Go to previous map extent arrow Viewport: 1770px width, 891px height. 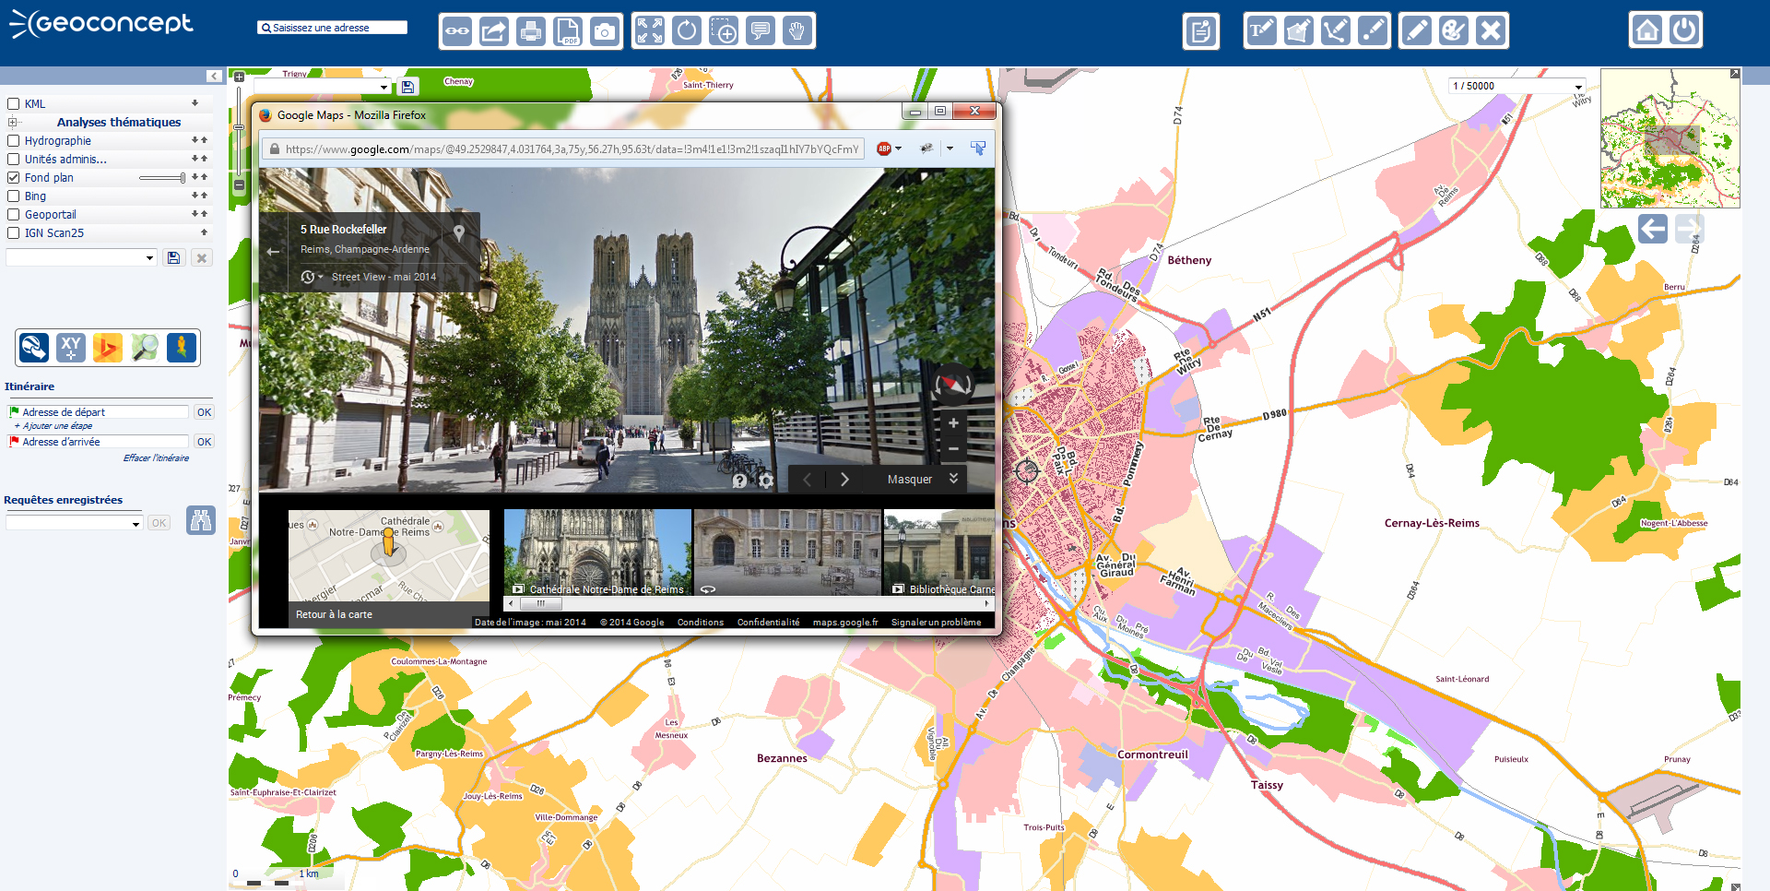pyautogui.click(x=1653, y=229)
